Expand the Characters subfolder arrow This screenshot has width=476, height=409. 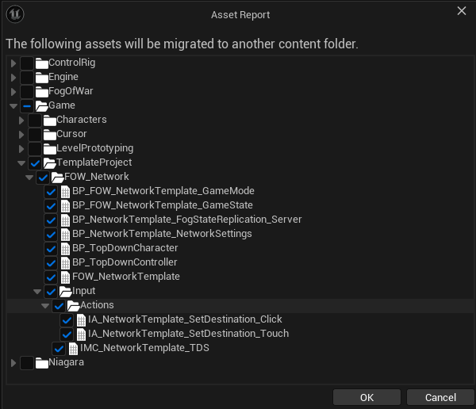pos(21,120)
